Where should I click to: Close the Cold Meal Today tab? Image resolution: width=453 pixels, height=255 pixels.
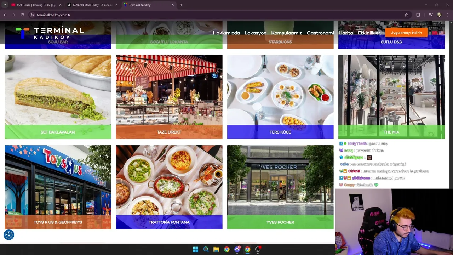(x=116, y=5)
